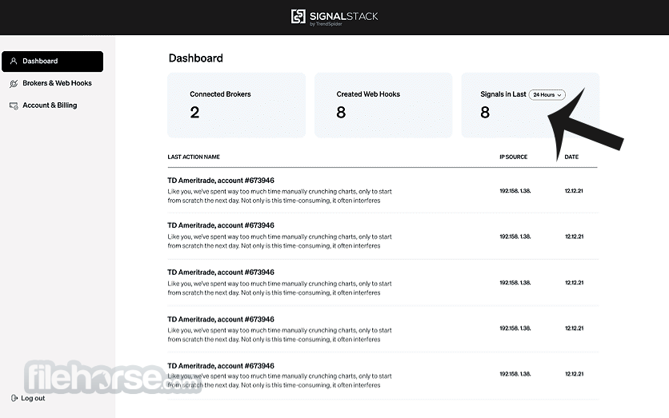Viewport: 669px width, 418px height.
Task: Open Brokers & Web Hooks page
Action: pos(57,83)
